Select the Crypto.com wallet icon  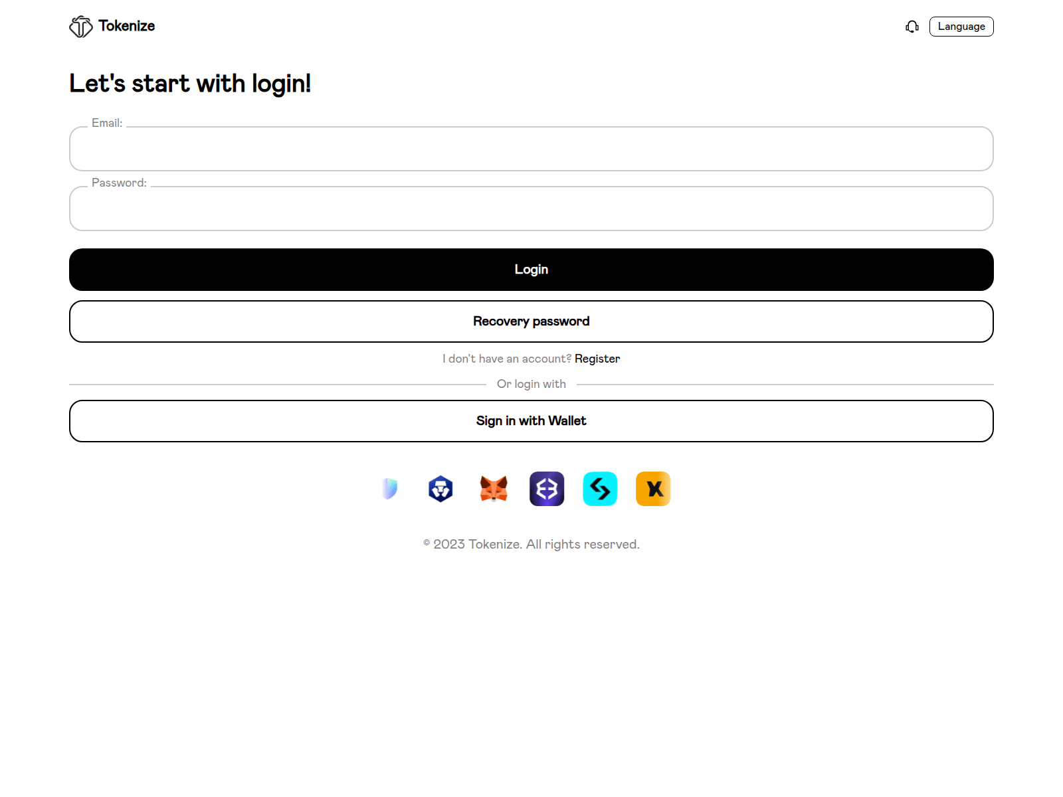tap(440, 489)
